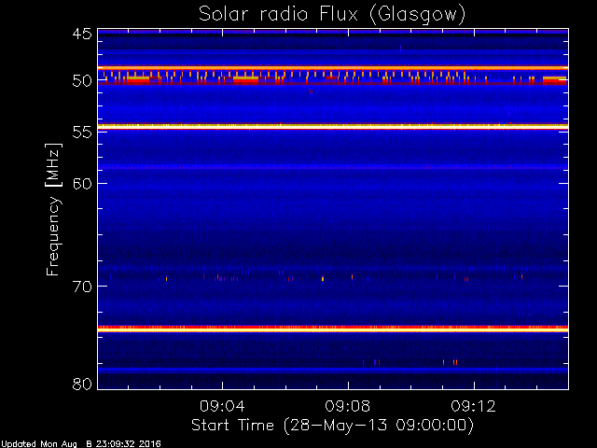Click the 45 frequency tick label
This screenshot has width=597, height=448.
[82, 34]
